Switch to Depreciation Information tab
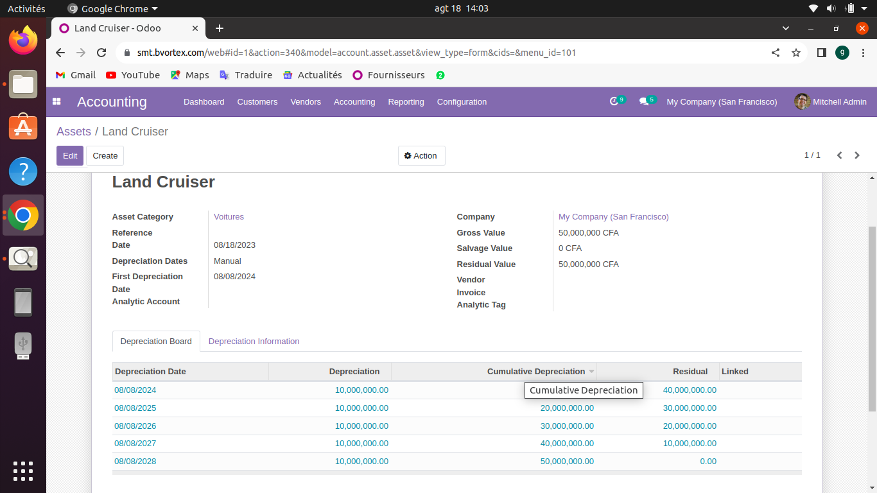This screenshot has height=493, width=877. point(254,342)
